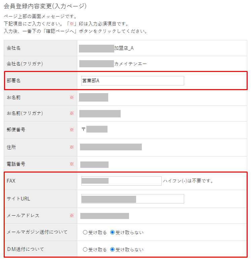Click the 〒 postal mark symbol

[x=83, y=129]
